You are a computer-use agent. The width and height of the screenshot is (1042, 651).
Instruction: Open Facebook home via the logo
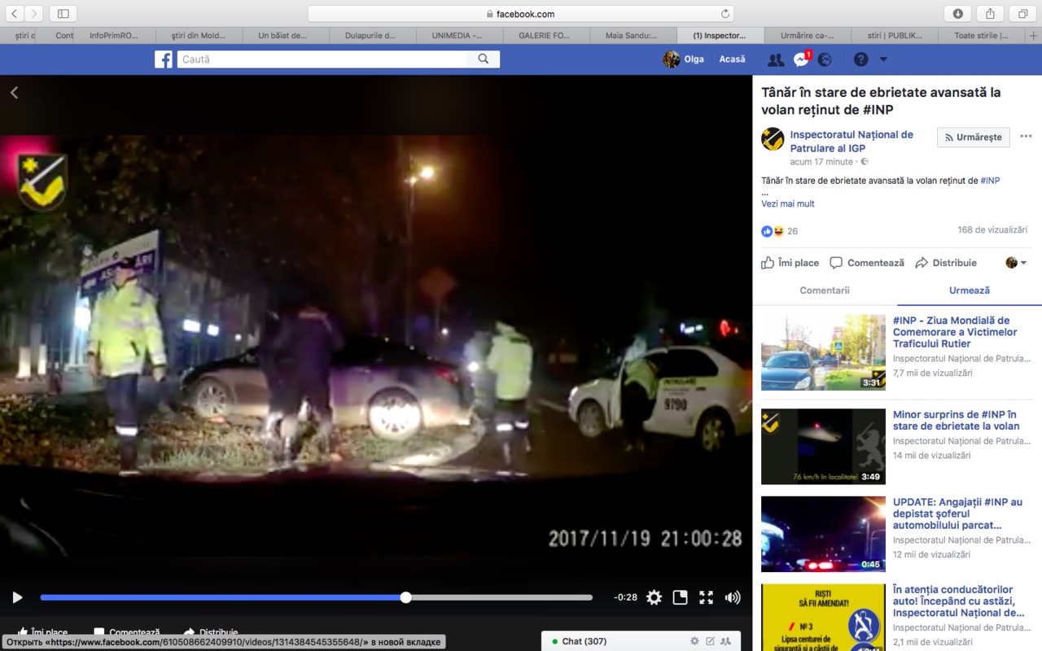tap(164, 59)
